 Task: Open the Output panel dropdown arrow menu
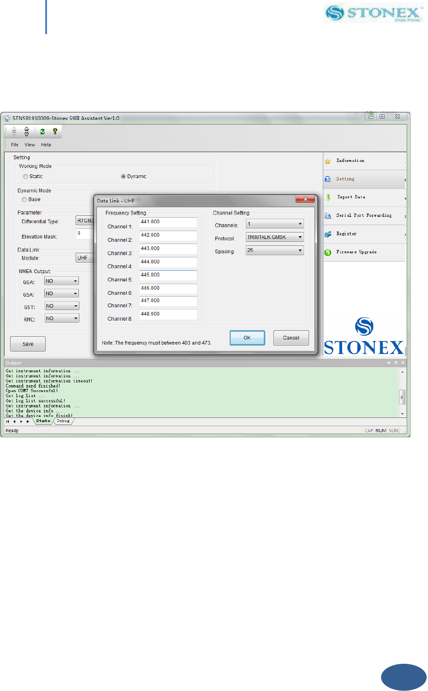(389, 363)
